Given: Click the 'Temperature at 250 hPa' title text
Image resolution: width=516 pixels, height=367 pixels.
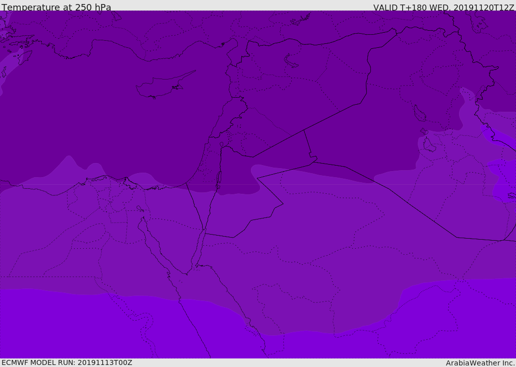Looking at the screenshot, I should 56,7.
